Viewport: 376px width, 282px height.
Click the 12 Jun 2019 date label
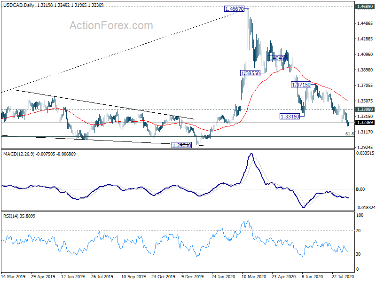[x=73, y=276]
